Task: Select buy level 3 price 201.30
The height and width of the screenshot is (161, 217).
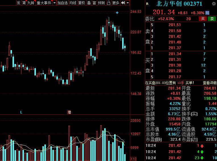Action: point(175,65)
